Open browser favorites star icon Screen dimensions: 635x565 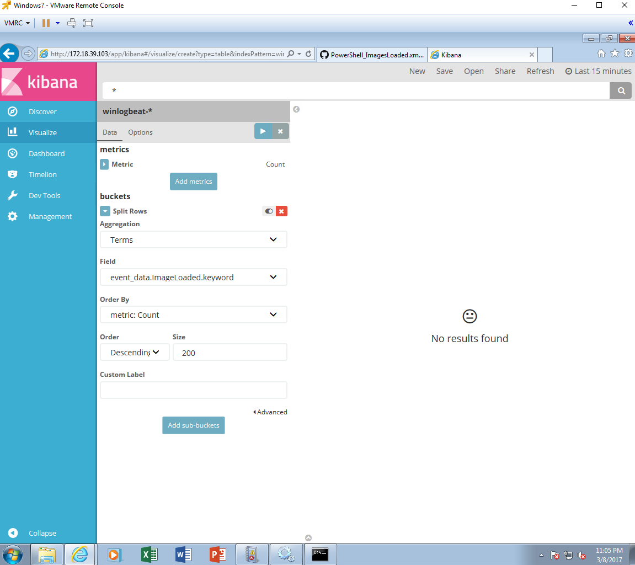click(615, 54)
